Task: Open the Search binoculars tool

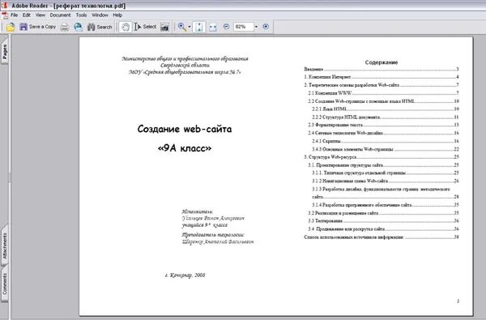Action: pyautogui.click(x=100, y=28)
